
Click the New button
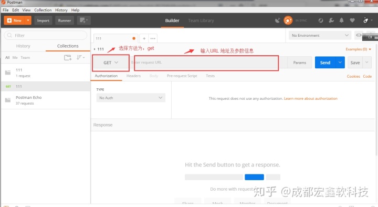[x=15, y=20]
